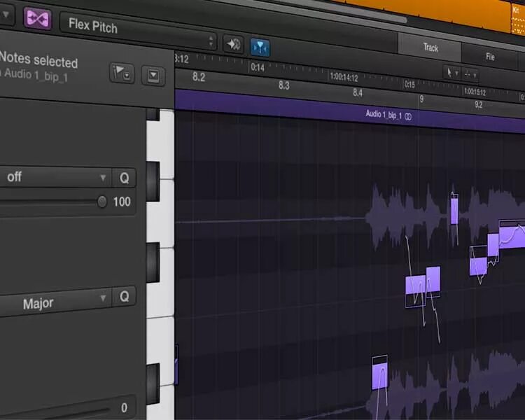The image size is (525, 420).
Task: Toggle the purple Flex mode button
Action: [37, 18]
